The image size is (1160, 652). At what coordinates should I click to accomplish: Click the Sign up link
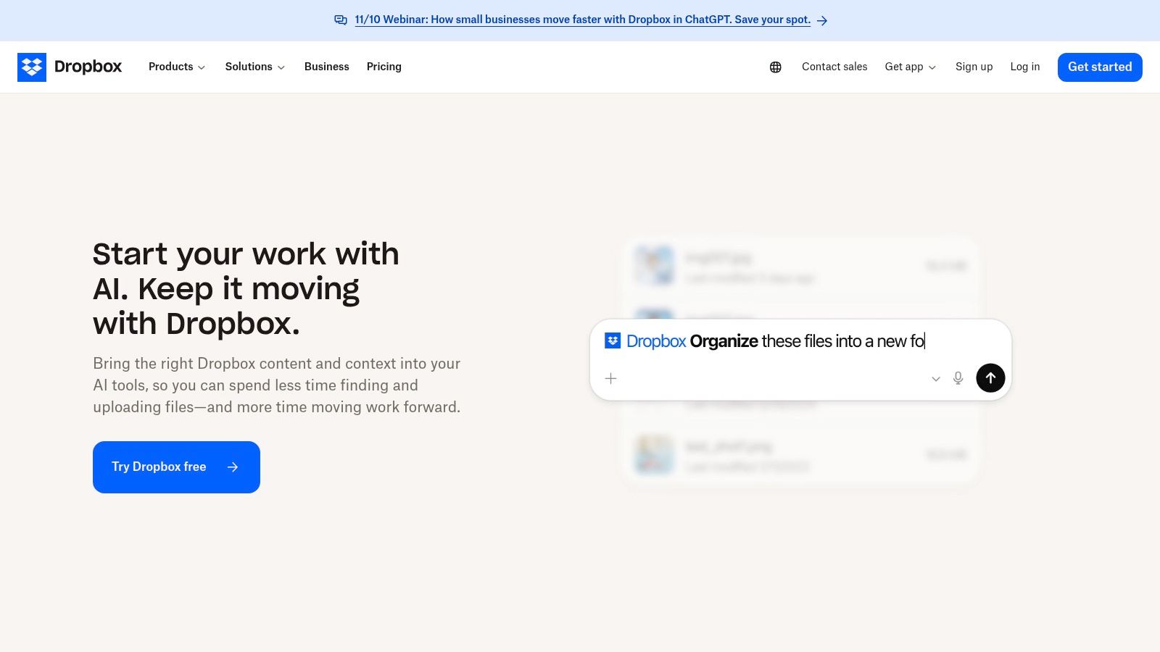click(974, 67)
